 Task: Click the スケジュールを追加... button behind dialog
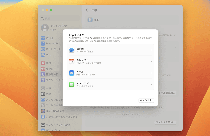167,93
